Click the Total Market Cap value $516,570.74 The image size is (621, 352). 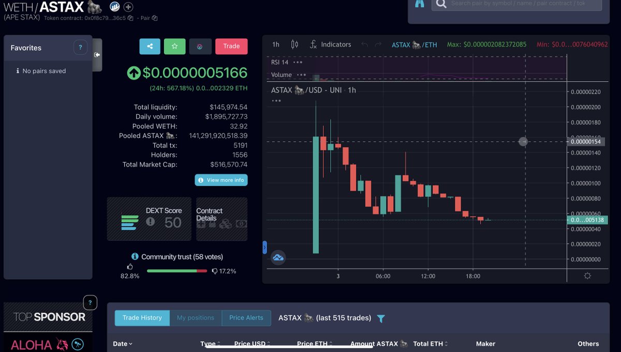pos(229,164)
